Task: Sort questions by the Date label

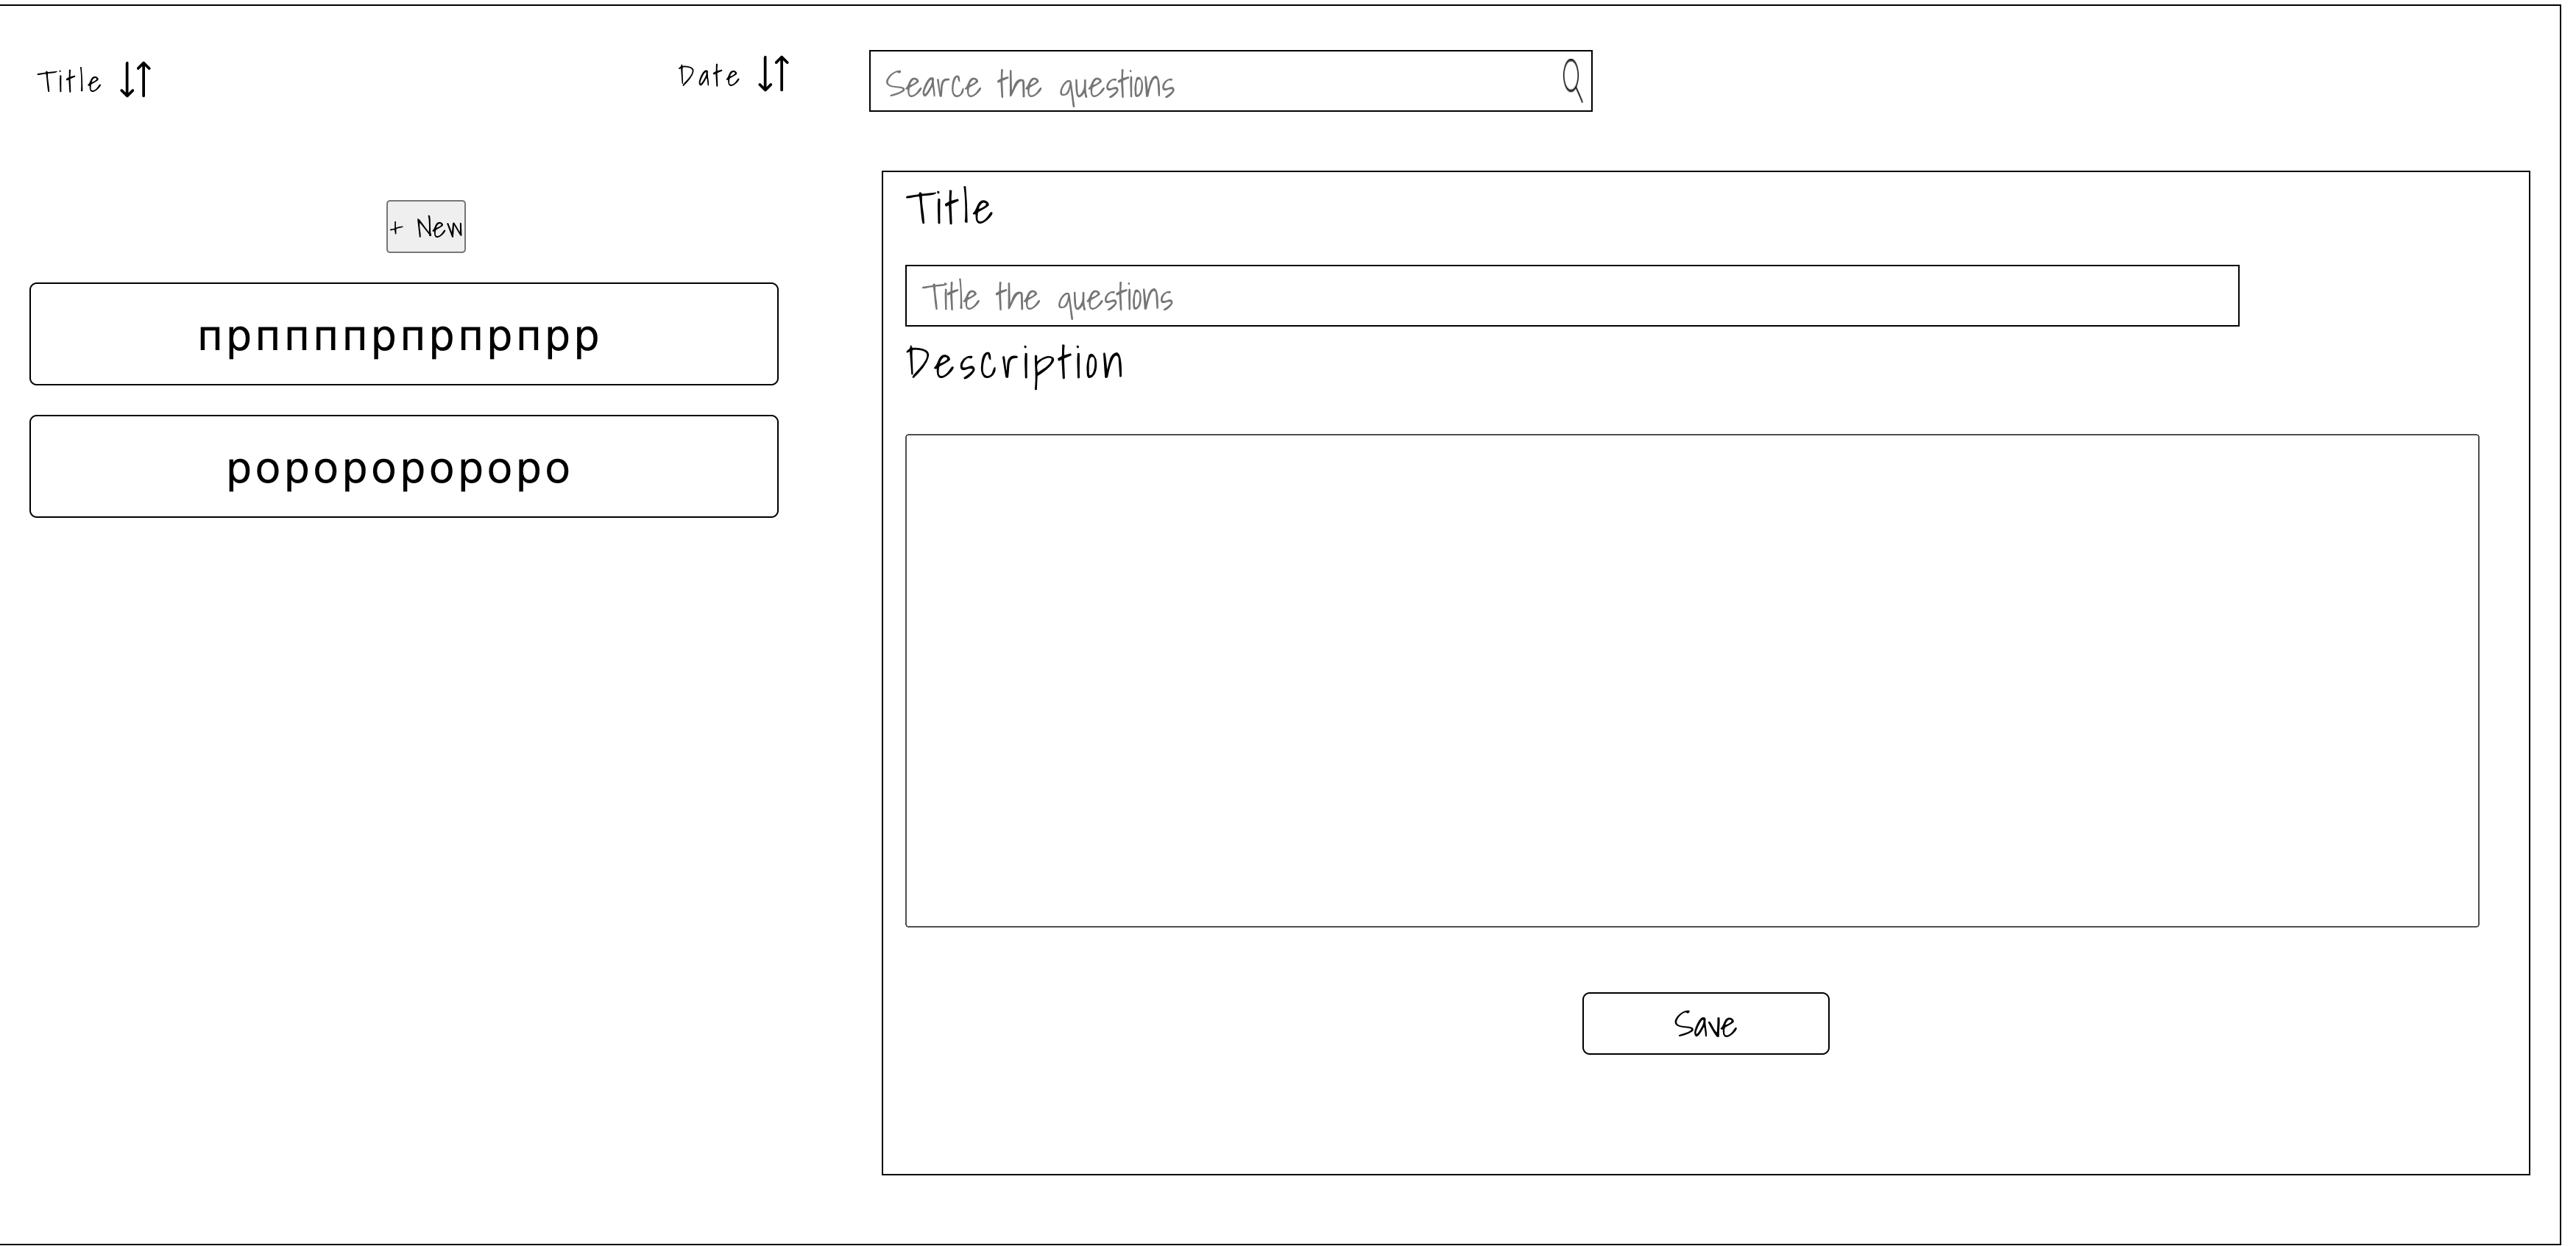Action: 708,76
